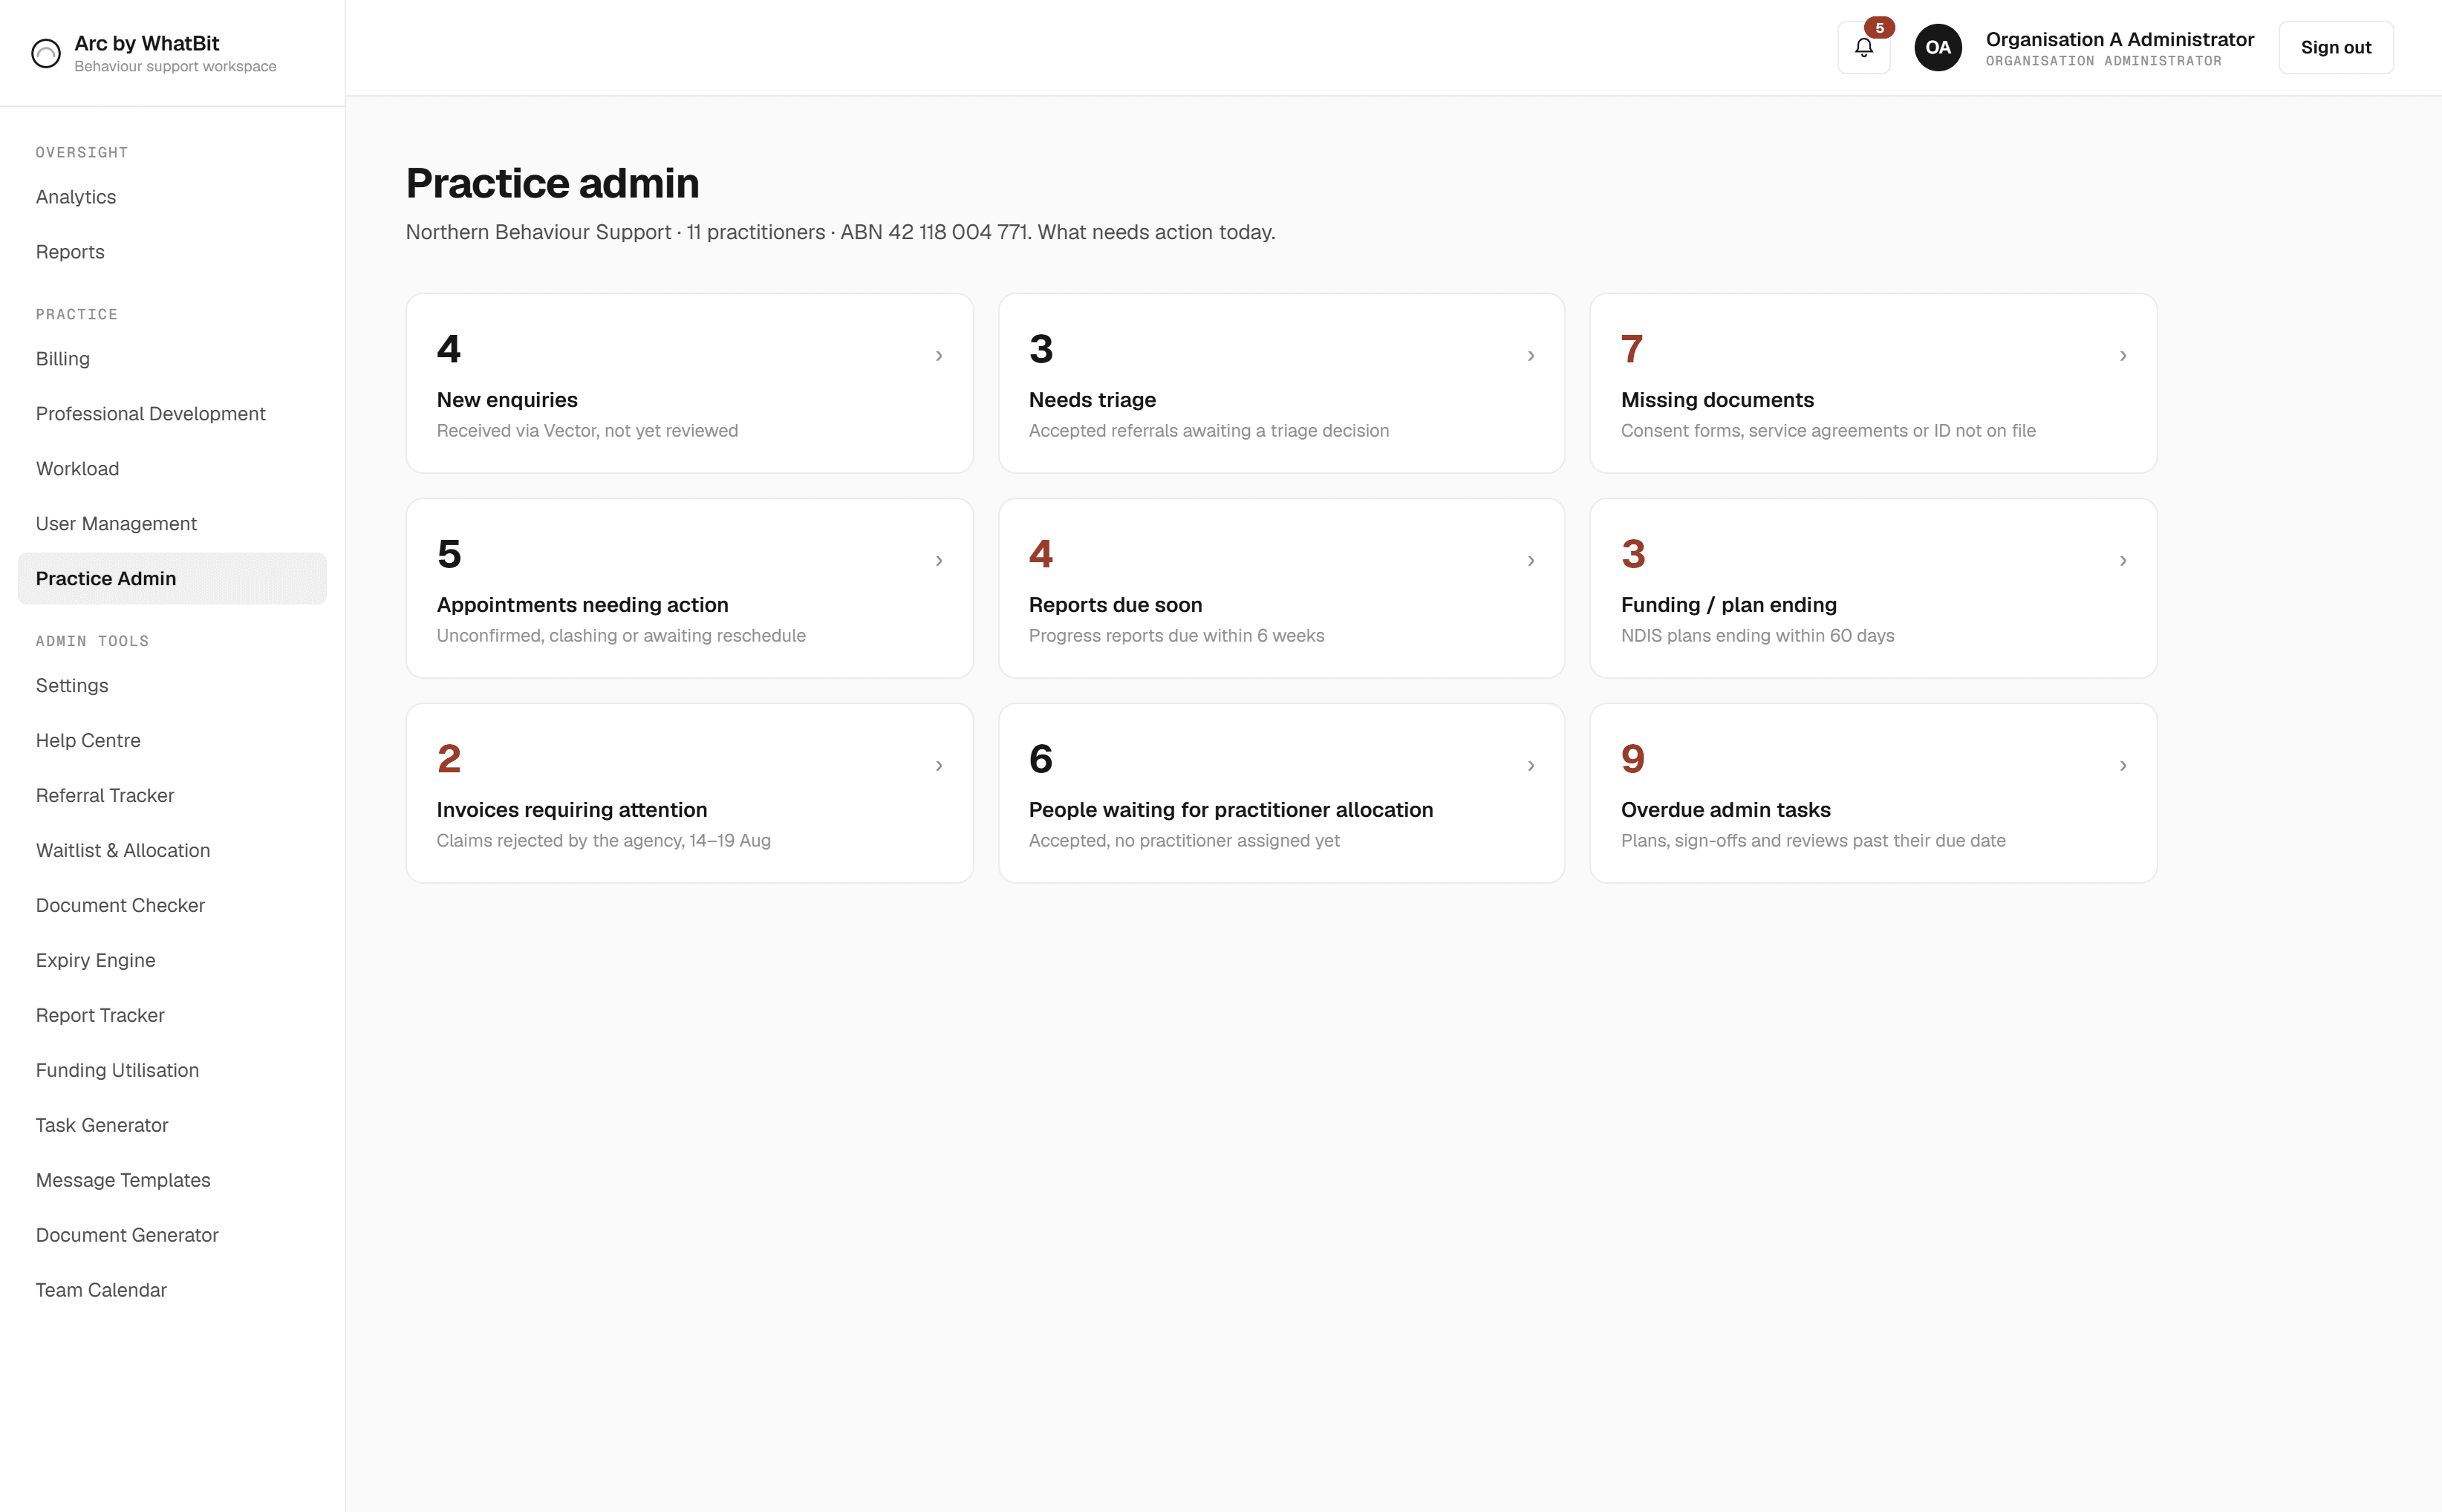Open Settings under Admin Tools
The width and height of the screenshot is (2442, 1512).
172,686
